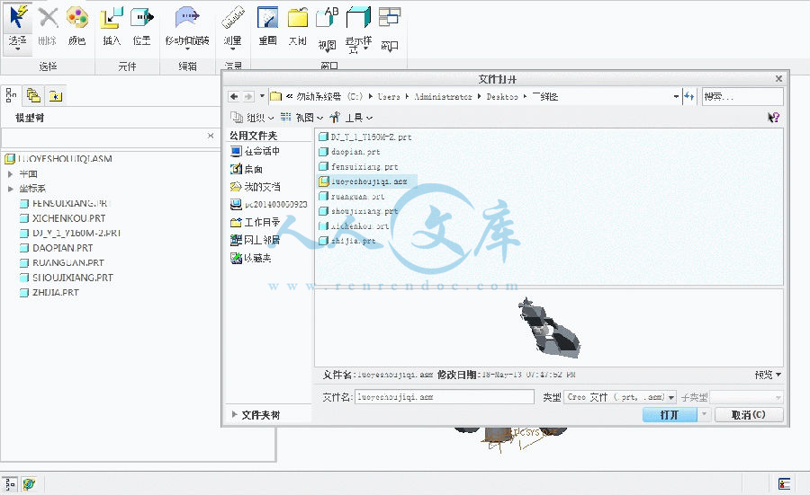Click the 搜索 search box in dialog

(x=742, y=96)
